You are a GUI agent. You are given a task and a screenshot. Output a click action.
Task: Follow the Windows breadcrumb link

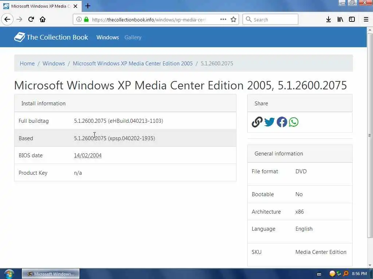coord(54,63)
